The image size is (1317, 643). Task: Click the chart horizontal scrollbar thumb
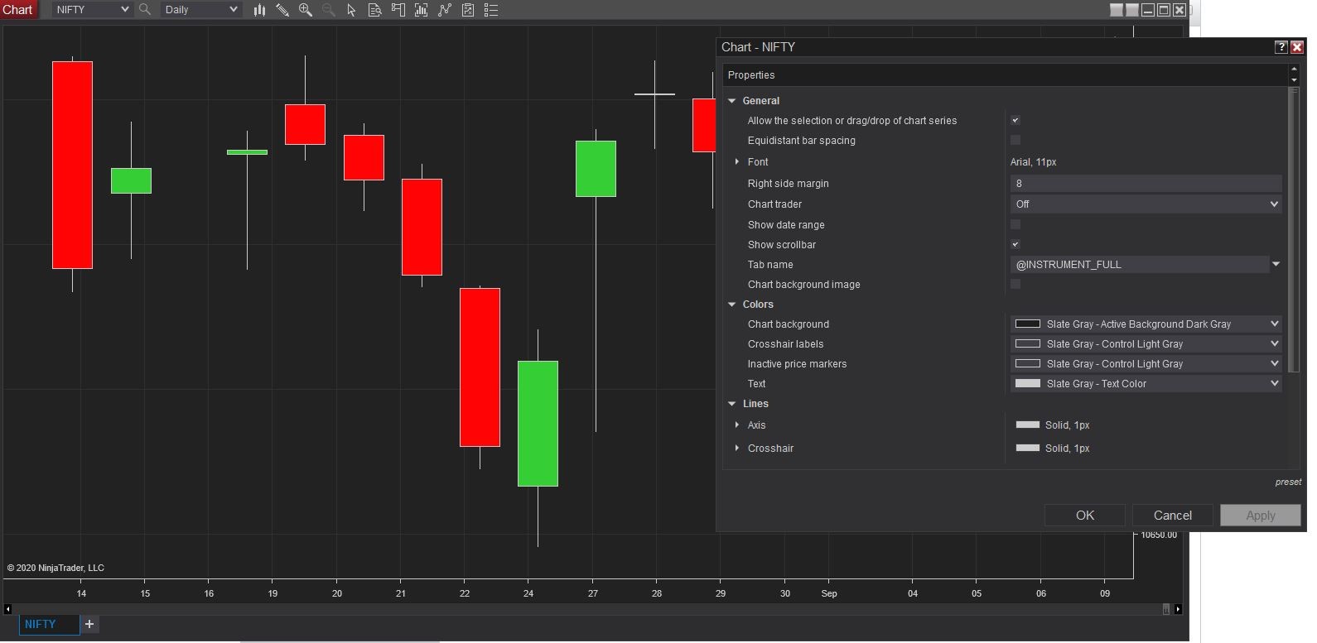(x=1166, y=609)
